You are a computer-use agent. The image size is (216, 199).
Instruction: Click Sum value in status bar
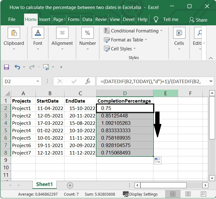(100, 194)
